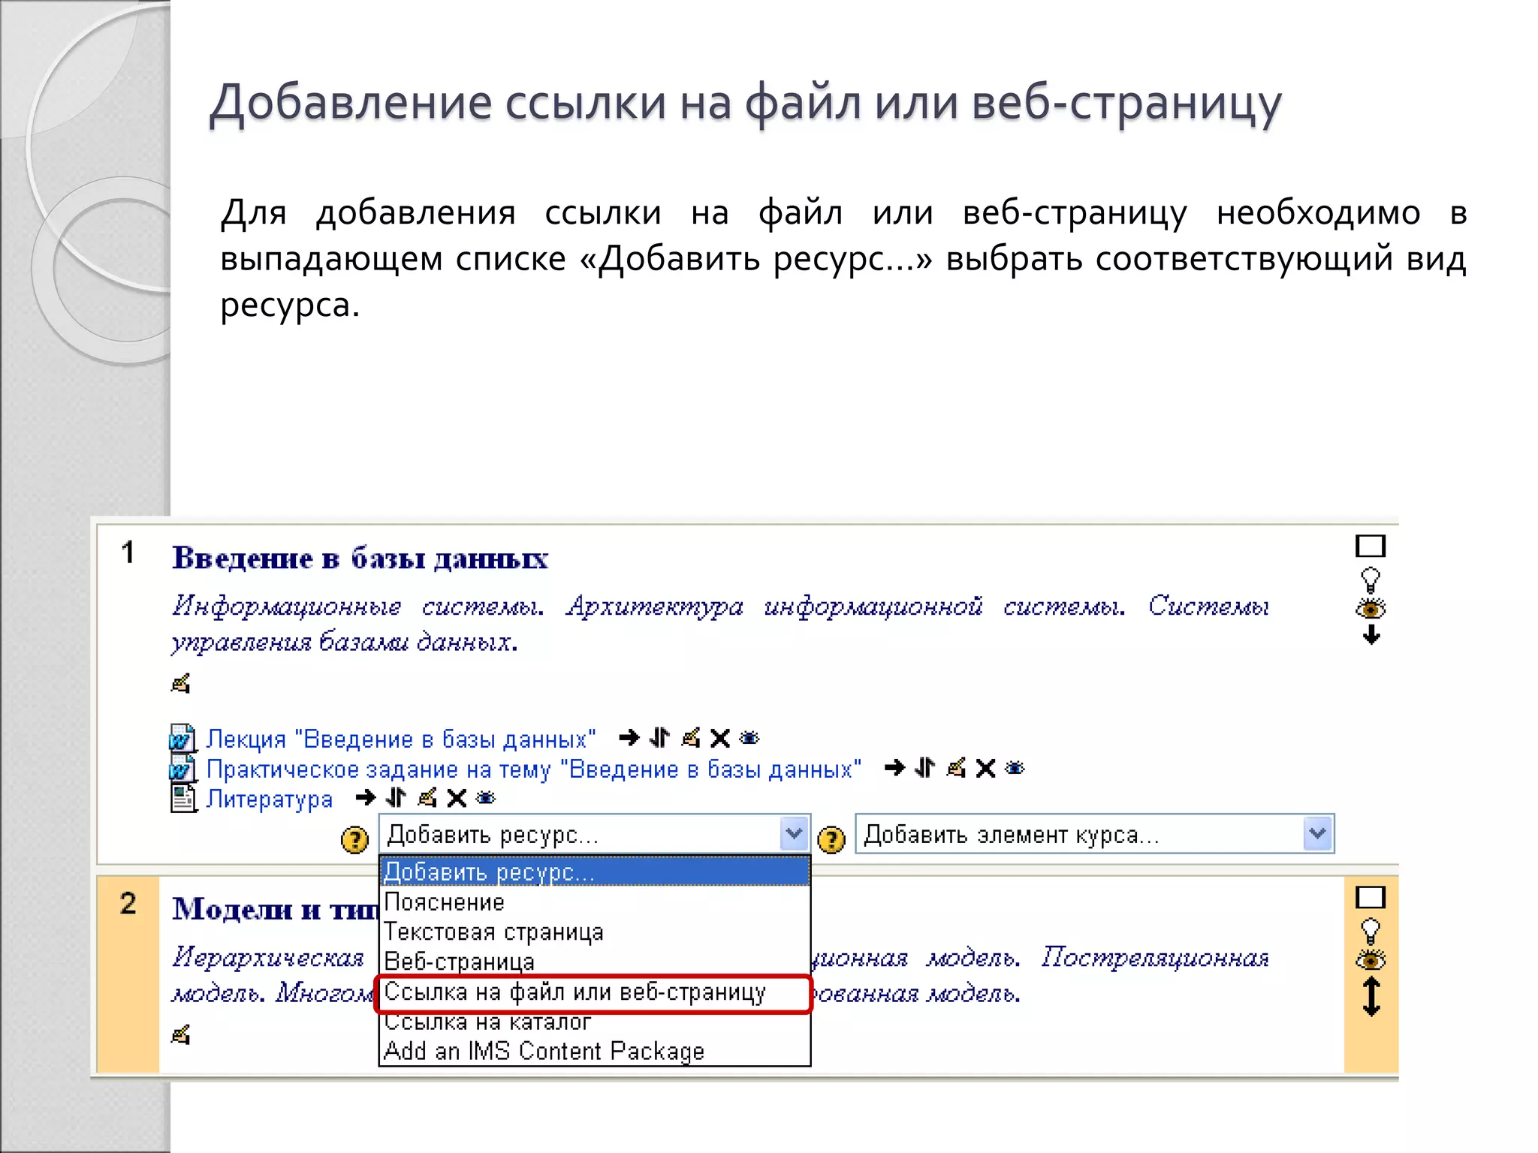
Task: Choose Ссылка на файл или веб-страницу
Action: [x=593, y=993]
